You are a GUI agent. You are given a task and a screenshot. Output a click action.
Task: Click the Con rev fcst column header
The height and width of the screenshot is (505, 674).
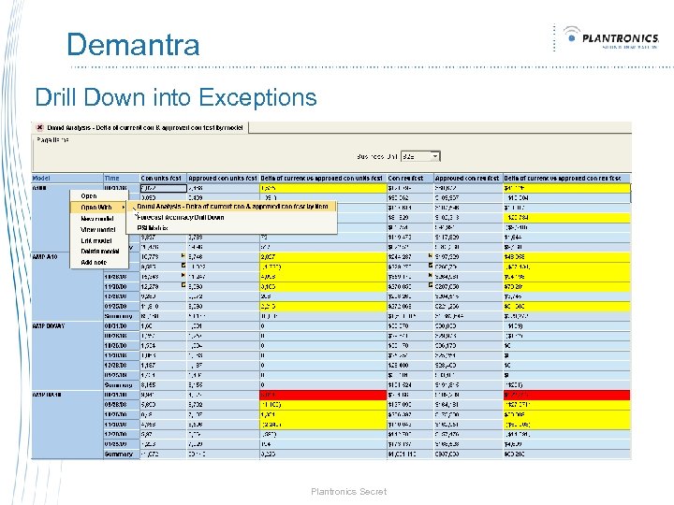410,179
